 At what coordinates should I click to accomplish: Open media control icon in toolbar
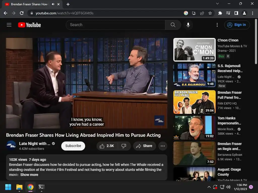[228, 13]
